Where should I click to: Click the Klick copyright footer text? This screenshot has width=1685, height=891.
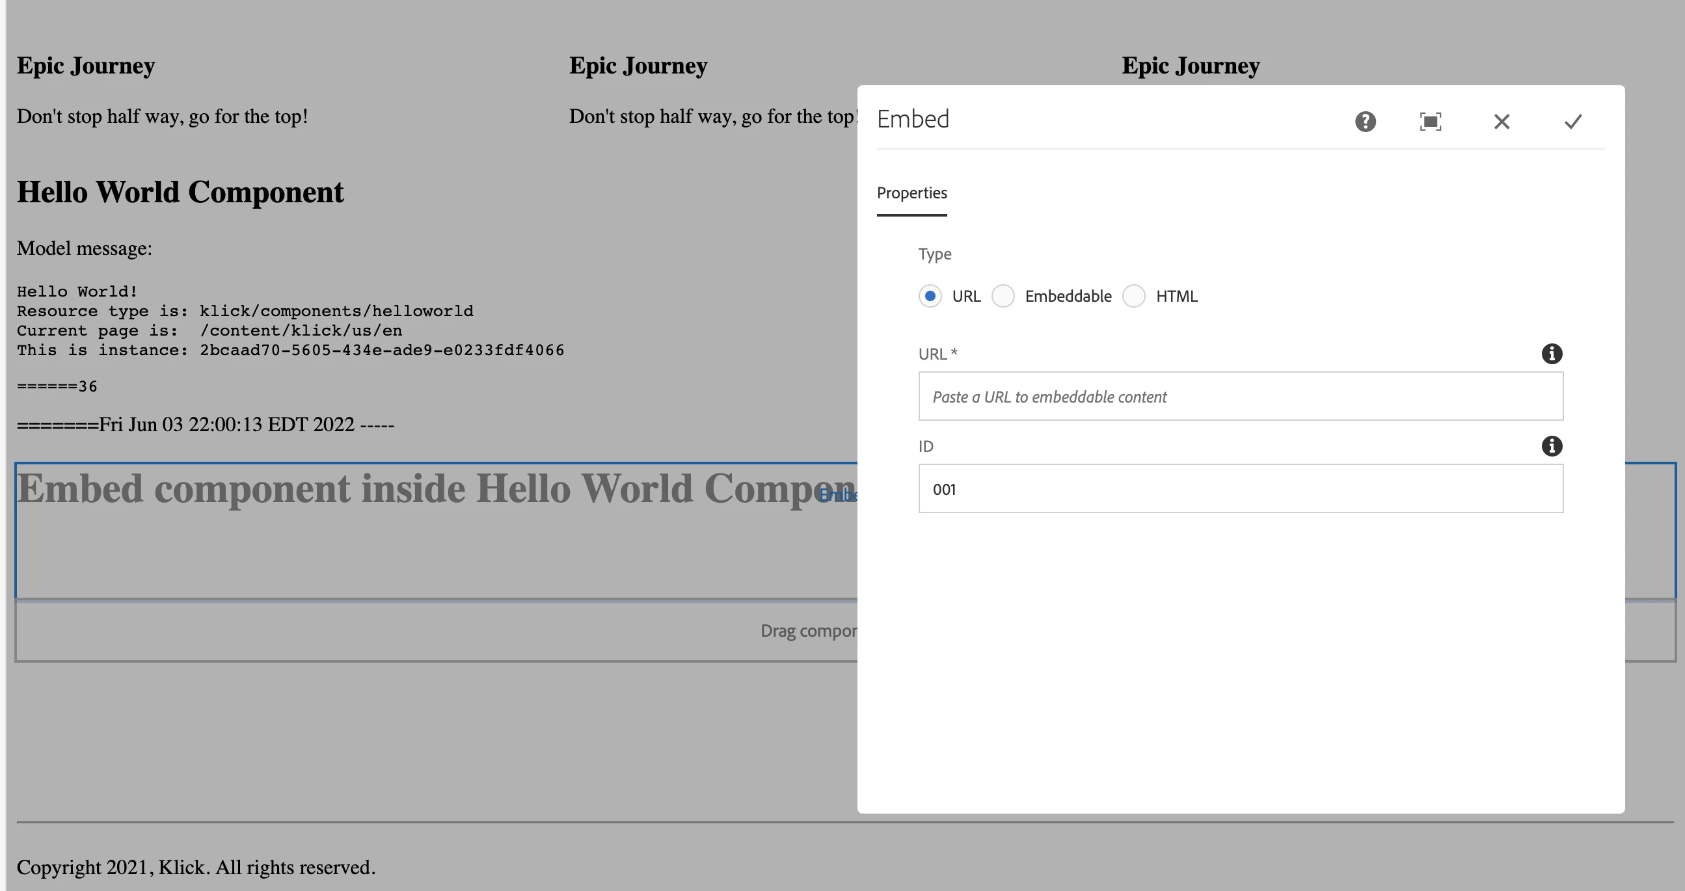196,868
